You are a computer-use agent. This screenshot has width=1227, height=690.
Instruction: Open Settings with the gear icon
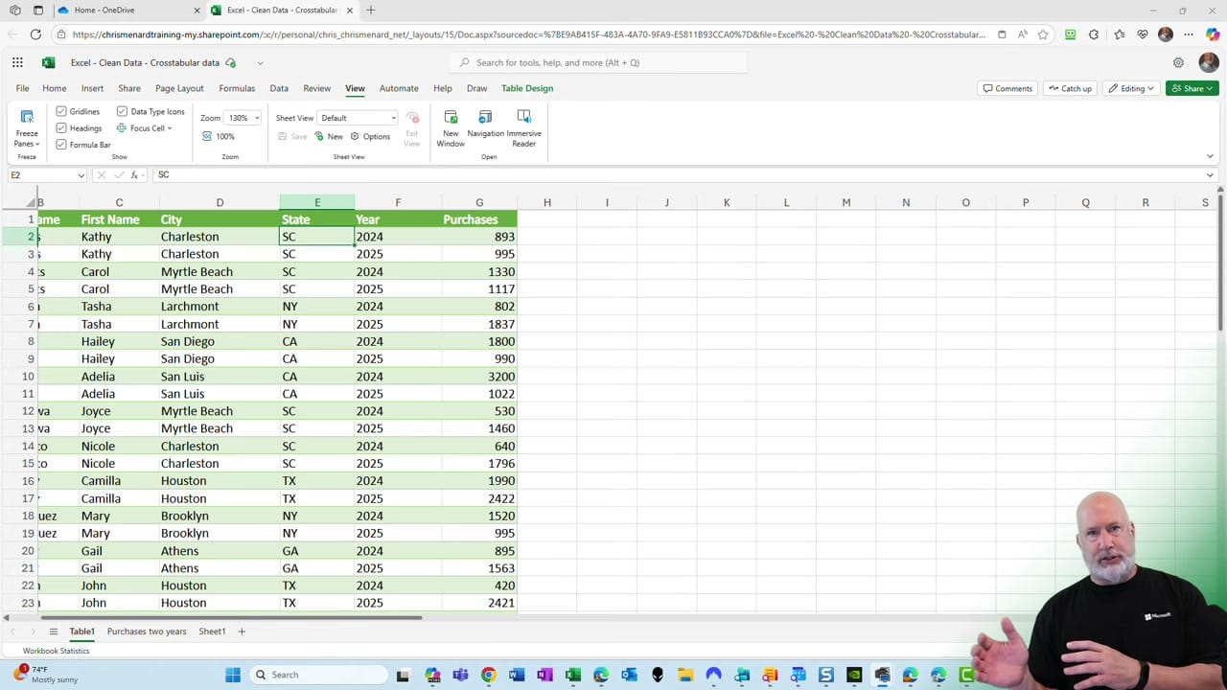(x=1178, y=62)
